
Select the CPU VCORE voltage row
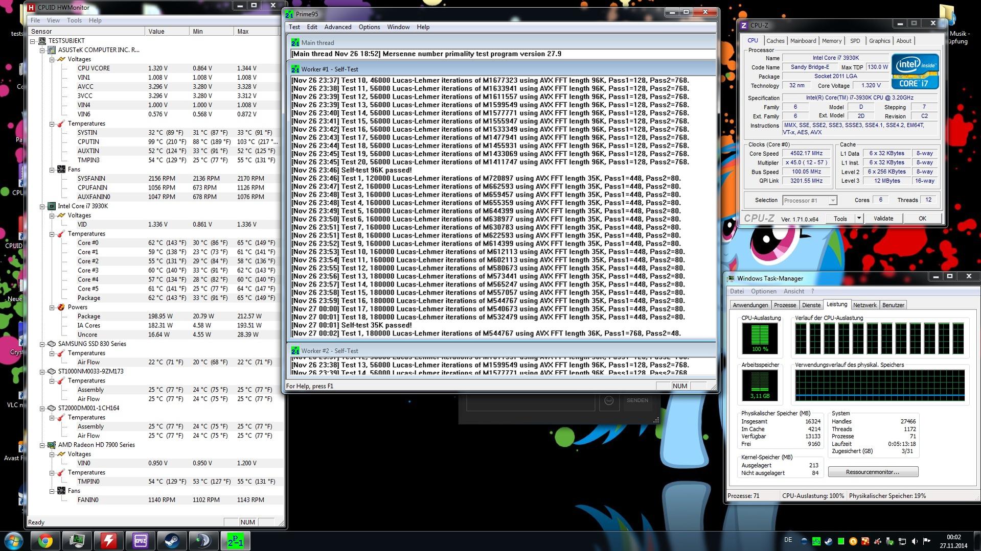[177, 68]
